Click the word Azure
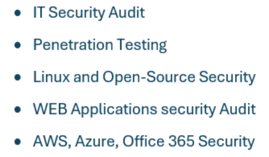The image size is (269, 157). tap(97, 142)
